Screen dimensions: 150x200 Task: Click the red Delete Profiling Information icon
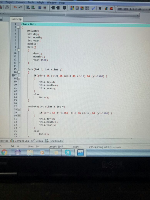[111, 9]
